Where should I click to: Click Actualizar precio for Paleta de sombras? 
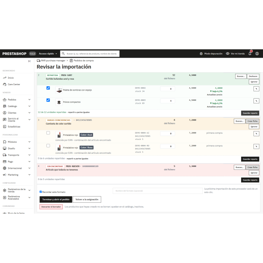[214, 95]
